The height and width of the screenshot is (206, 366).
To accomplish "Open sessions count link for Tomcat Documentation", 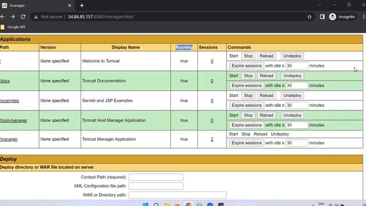I will (212, 81).
